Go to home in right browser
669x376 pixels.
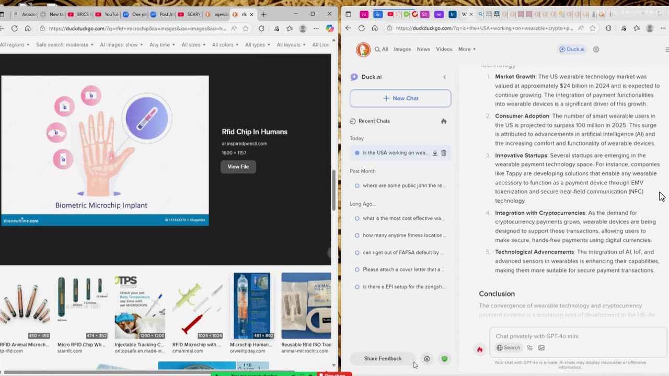pos(375,28)
